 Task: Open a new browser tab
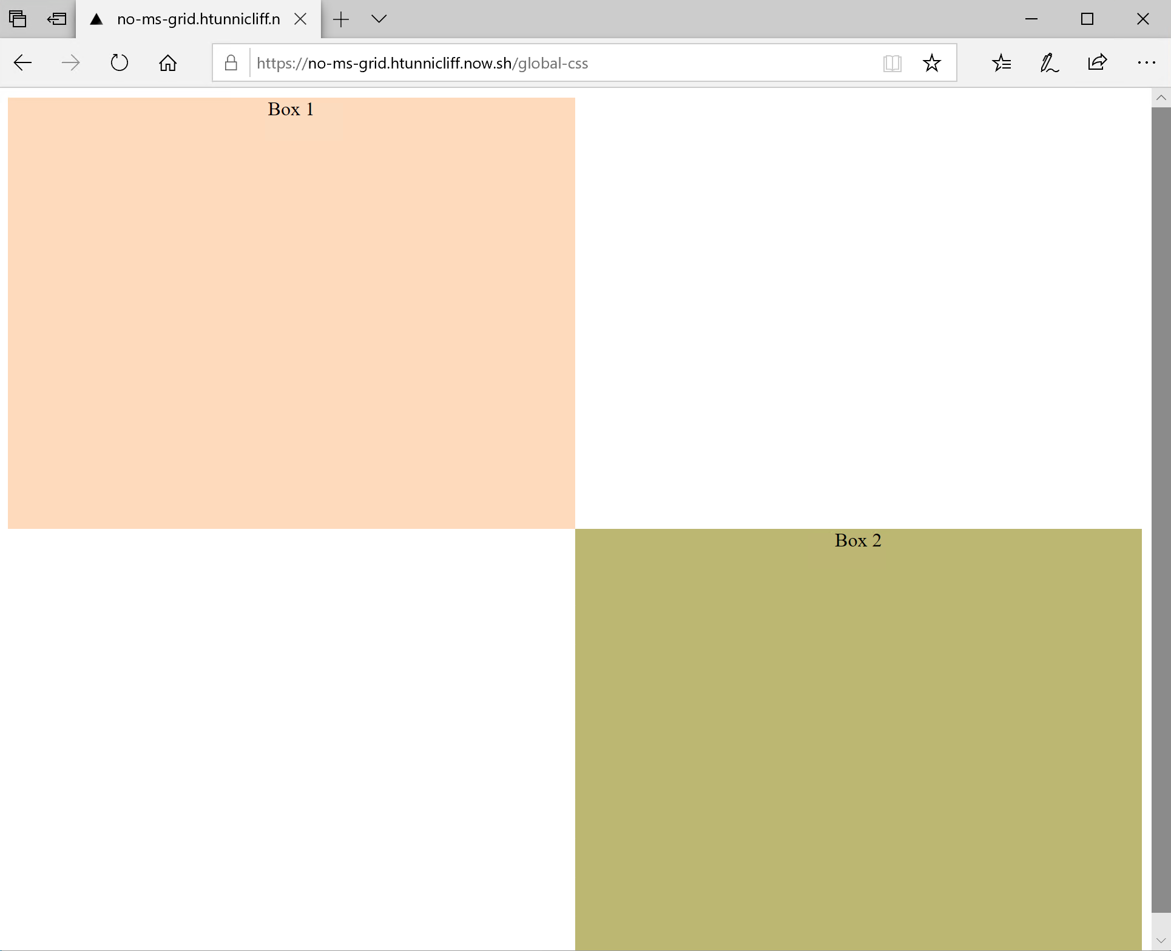tap(341, 19)
